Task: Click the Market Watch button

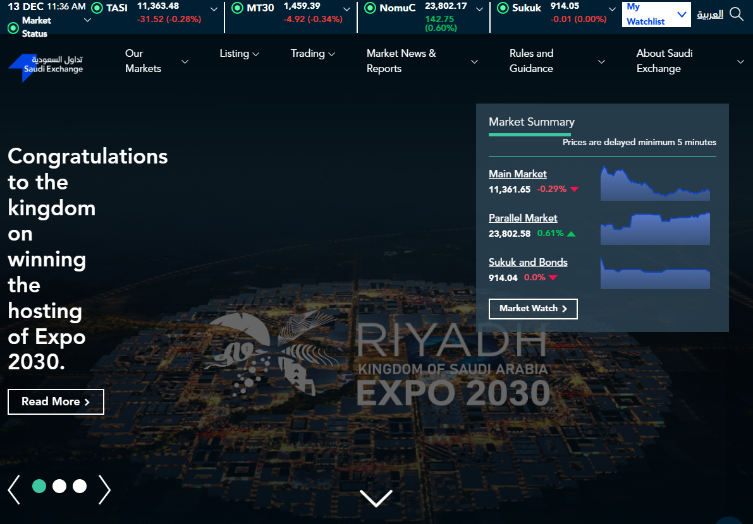Action: pyautogui.click(x=533, y=309)
